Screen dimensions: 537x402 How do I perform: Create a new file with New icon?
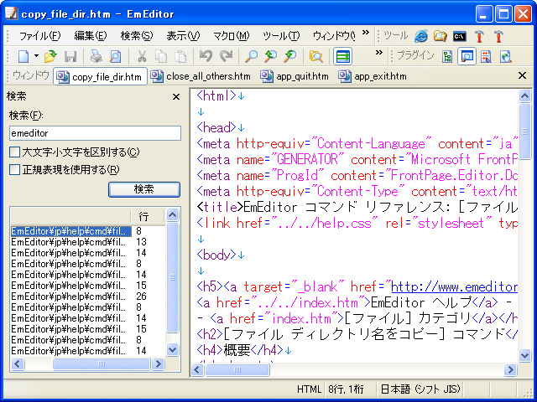pyautogui.click(x=23, y=56)
